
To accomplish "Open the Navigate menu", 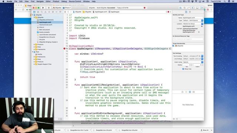I will coord(40,1).
